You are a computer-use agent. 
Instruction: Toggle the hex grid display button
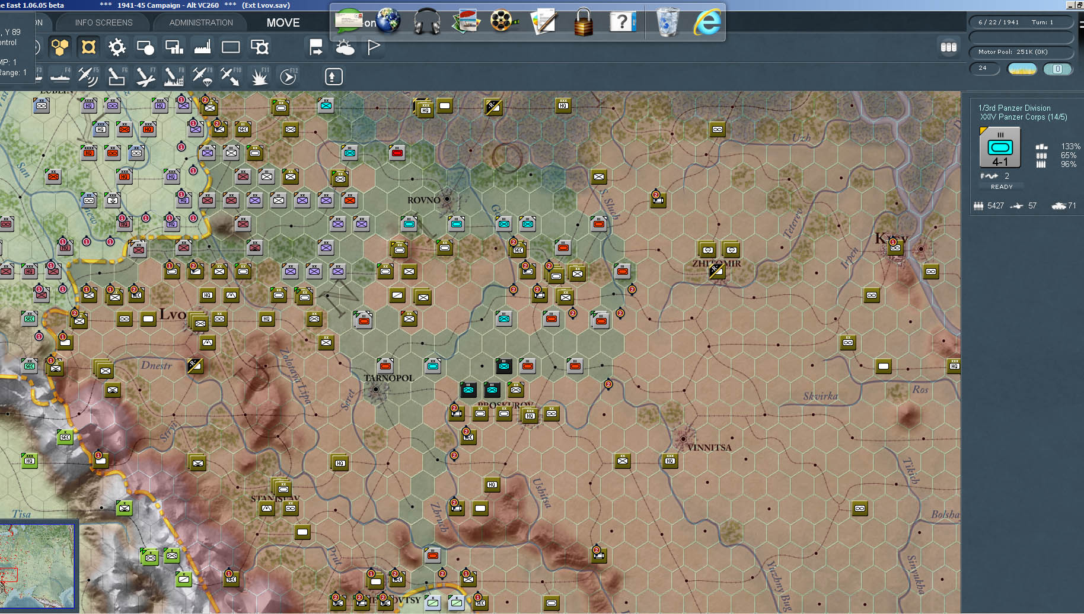tap(60, 47)
